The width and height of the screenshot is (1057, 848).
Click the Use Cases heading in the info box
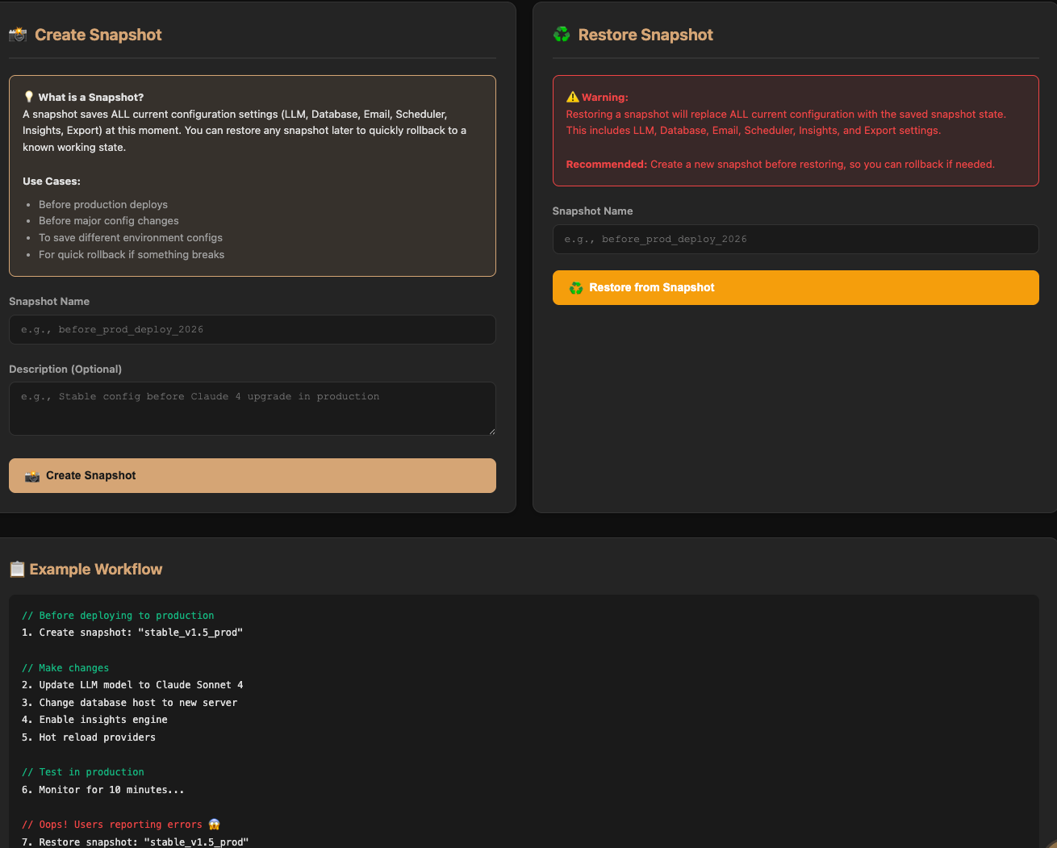(x=51, y=181)
